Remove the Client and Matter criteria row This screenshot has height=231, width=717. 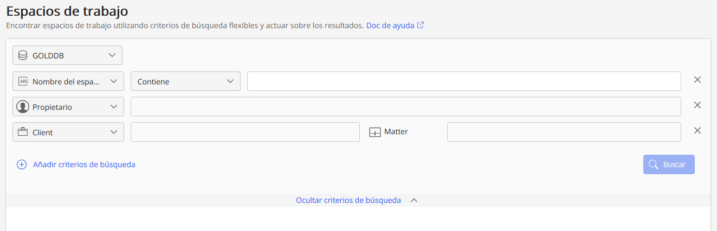[697, 130]
